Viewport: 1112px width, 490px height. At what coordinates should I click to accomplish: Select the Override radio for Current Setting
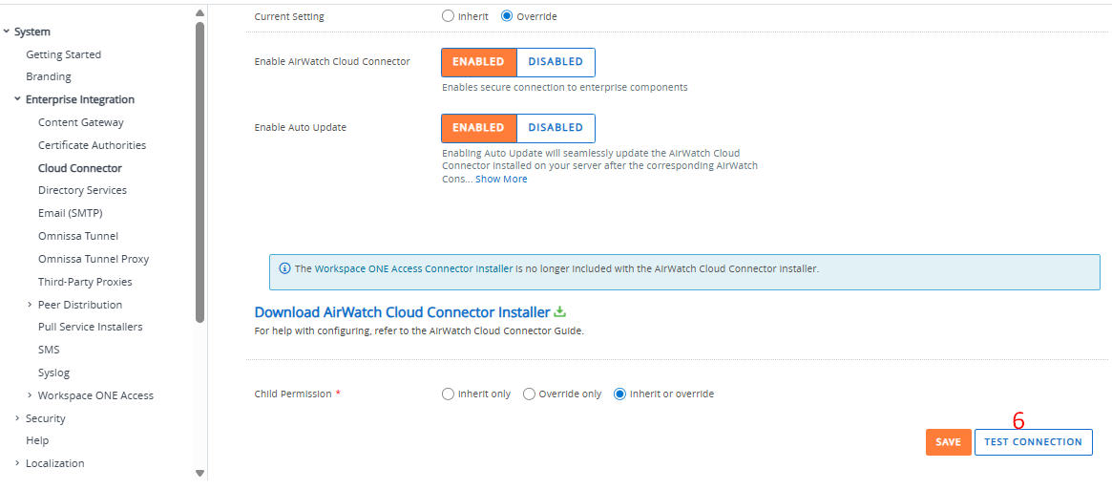507,16
